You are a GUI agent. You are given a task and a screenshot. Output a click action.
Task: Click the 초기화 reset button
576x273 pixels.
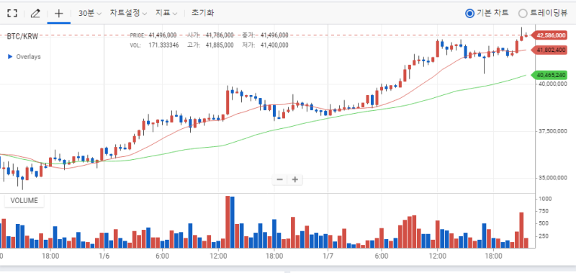click(x=202, y=13)
